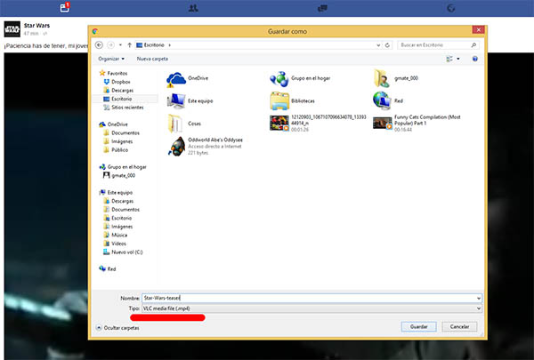
Task: Select Imágenes under OneDrive
Action: click(x=122, y=141)
